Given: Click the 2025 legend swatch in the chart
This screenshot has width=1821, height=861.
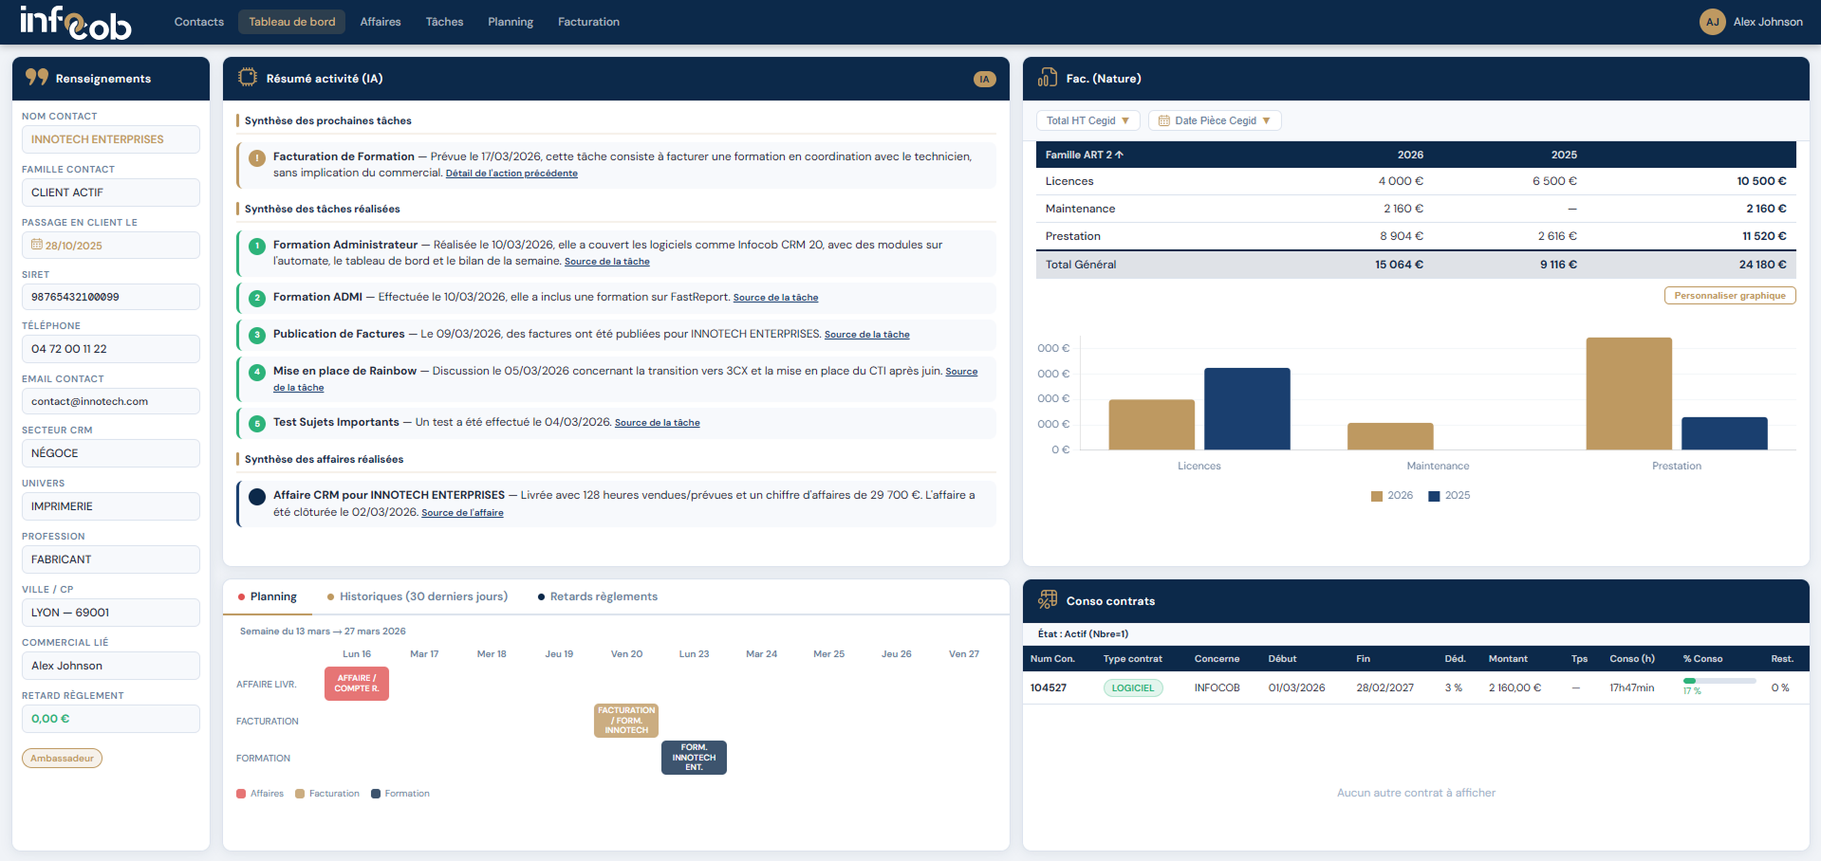Looking at the screenshot, I should tap(1434, 496).
